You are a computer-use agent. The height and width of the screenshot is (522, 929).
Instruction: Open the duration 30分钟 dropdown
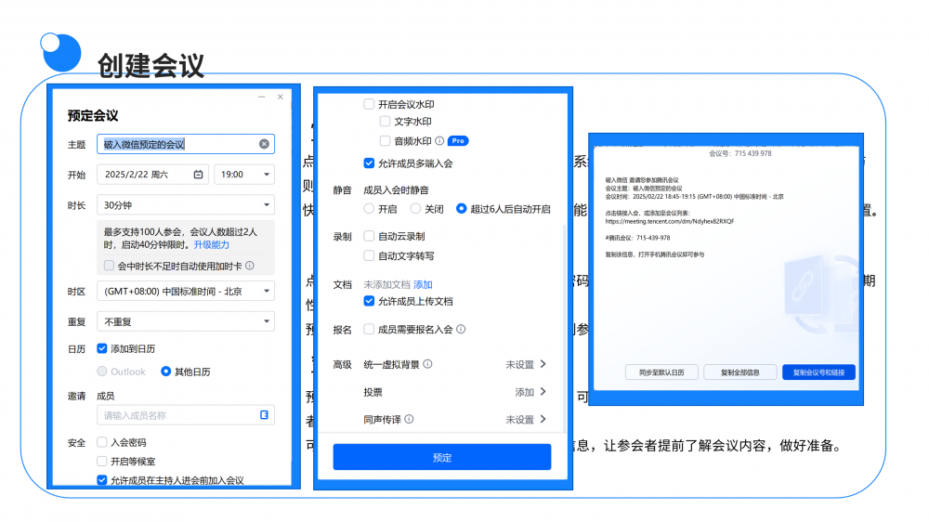186,205
